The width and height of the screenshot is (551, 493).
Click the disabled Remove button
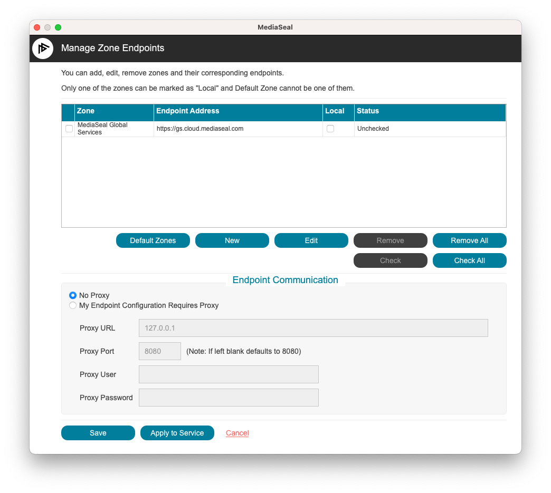[x=391, y=240]
